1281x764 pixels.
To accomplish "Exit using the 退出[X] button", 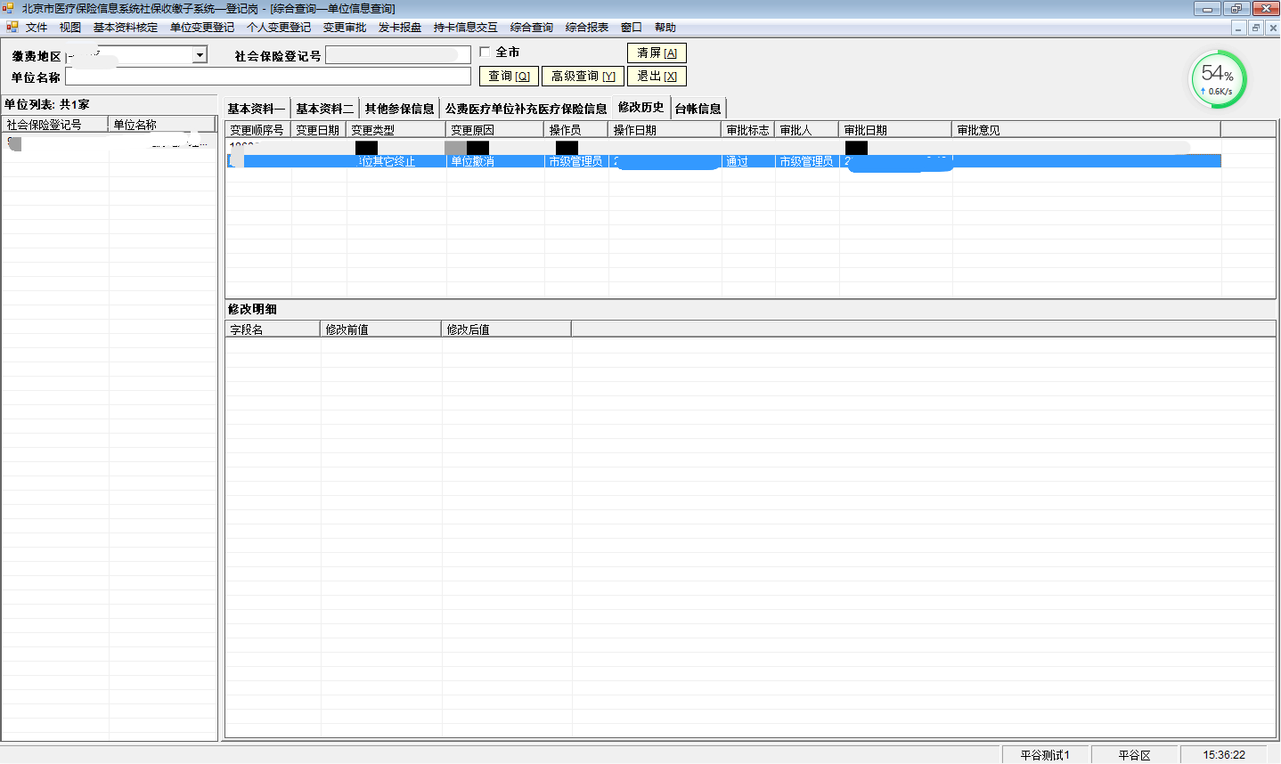I will click(657, 77).
